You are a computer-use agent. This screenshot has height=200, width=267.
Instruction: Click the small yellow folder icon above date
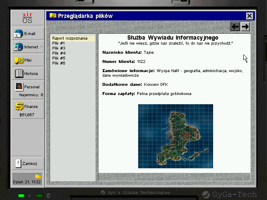tap(38, 176)
